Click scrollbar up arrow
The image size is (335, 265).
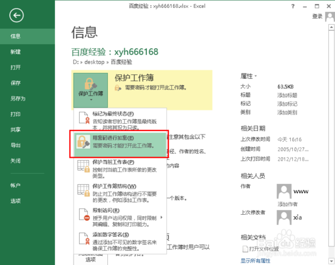click(331, 27)
